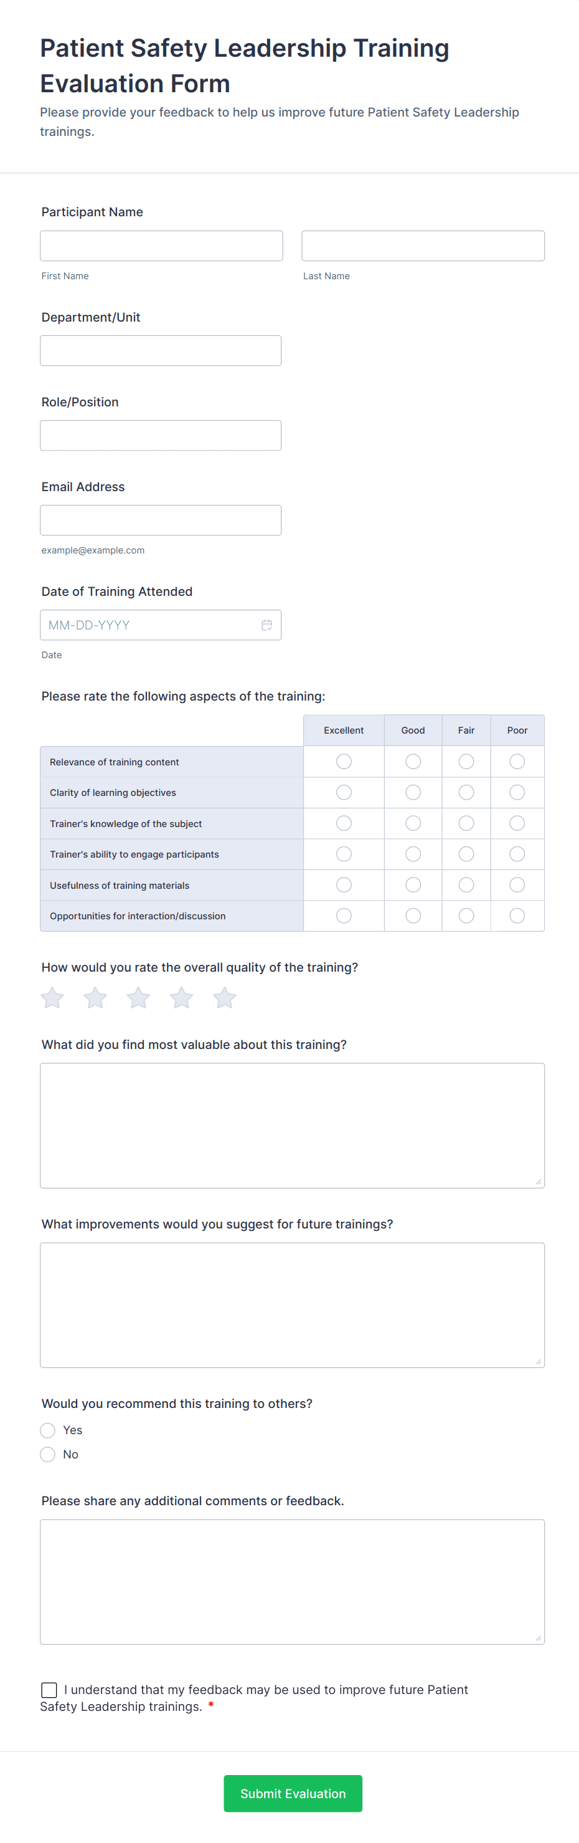Screen dimensions: 579x1843
Task: Select Poor for opportunities for interaction
Action: tap(517, 915)
